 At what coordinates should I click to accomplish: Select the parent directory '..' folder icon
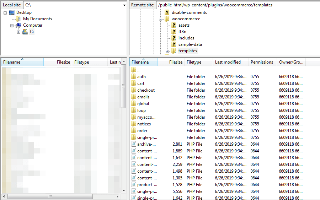coord(134,70)
